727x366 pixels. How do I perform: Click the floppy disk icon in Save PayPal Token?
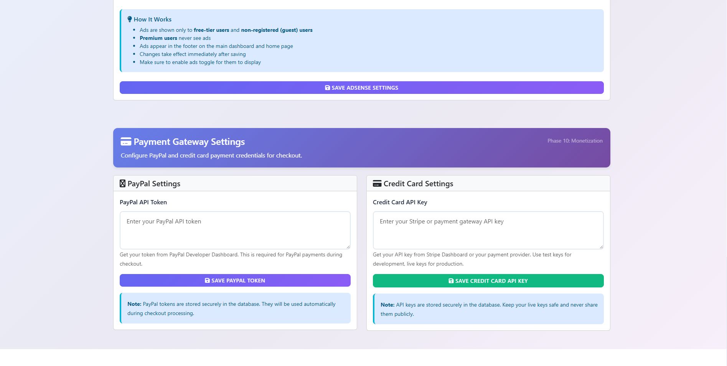[x=207, y=281]
